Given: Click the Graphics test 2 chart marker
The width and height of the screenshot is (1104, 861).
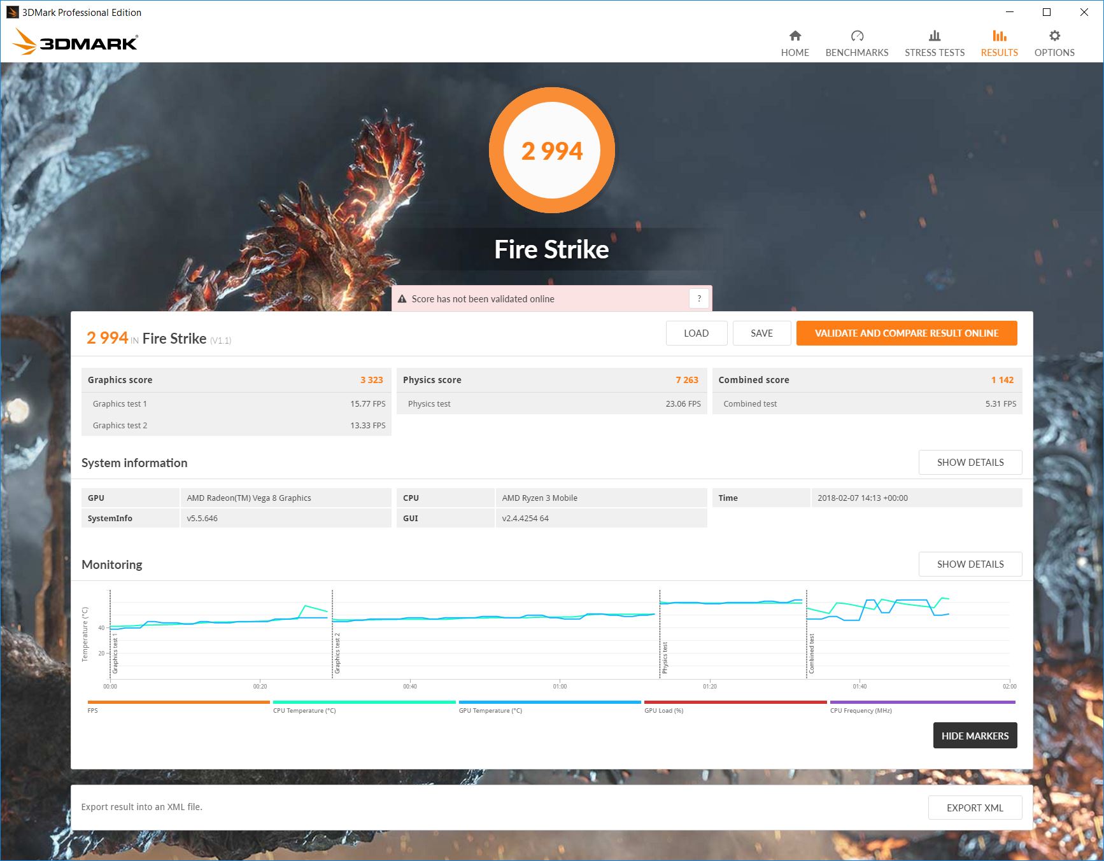Looking at the screenshot, I should [x=337, y=653].
